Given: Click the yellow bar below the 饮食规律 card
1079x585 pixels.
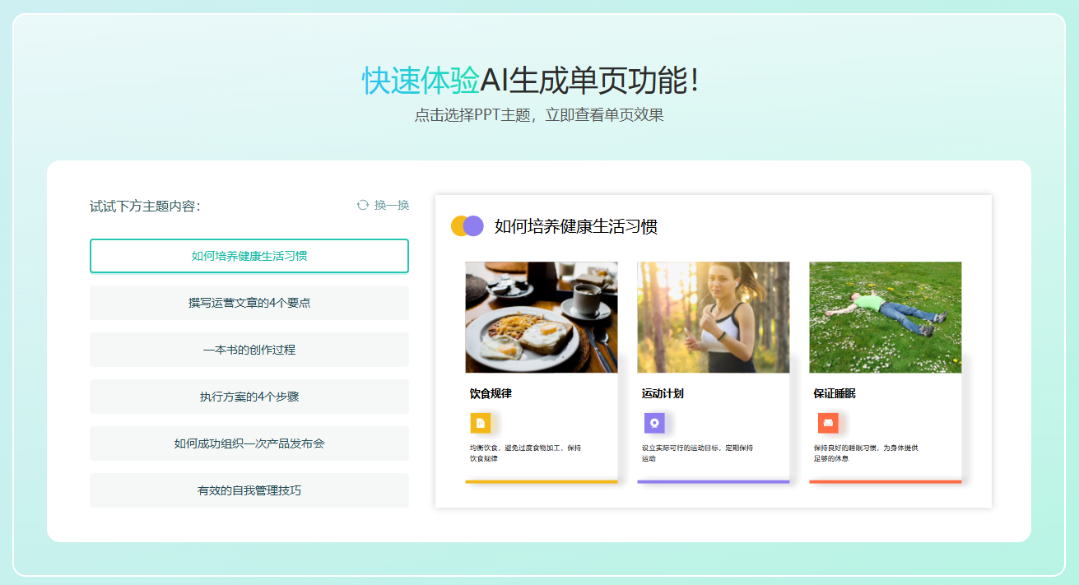Looking at the screenshot, I should (x=542, y=481).
